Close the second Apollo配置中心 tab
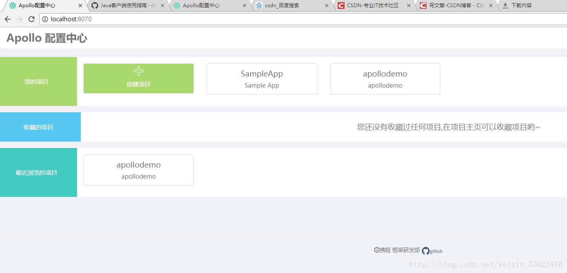Image resolution: width=567 pixels, height=273 pixels. 245,6
